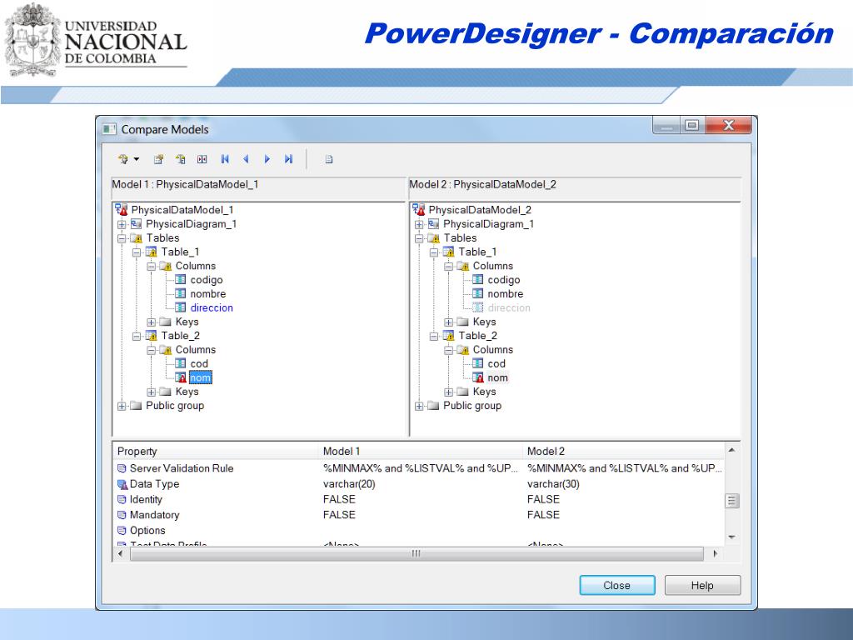
Task: Click the Model 2 column header
Action: pyautogui.click(x=623, y=451)
